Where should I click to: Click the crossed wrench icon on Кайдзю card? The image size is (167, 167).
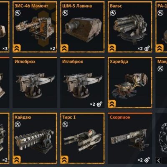[x=18, y=124]
